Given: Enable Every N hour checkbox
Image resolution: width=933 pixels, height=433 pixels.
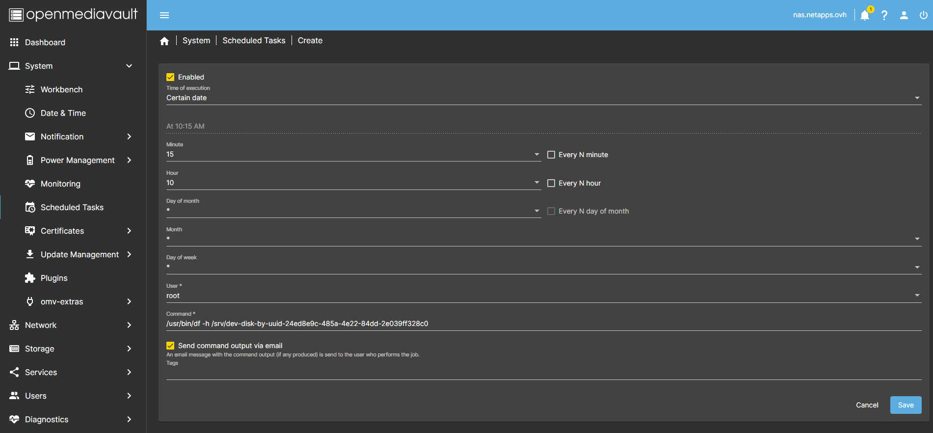Looking at the screenshot, I should [551, 183].
